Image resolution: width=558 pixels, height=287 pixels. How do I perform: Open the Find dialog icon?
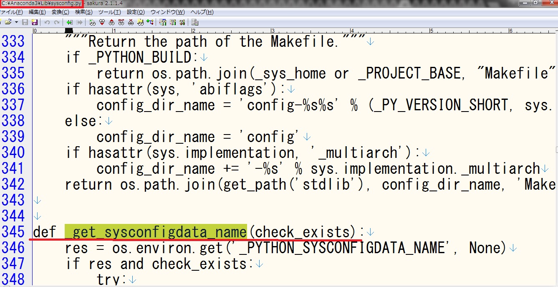click(92, 22)
